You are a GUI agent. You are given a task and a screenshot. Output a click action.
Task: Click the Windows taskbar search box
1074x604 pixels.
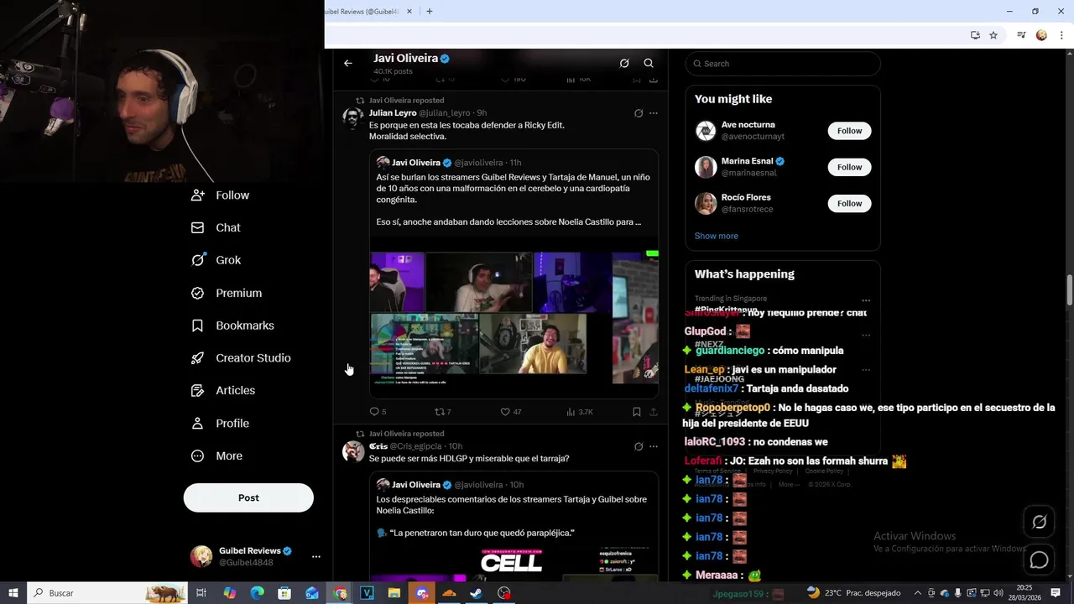107,593
